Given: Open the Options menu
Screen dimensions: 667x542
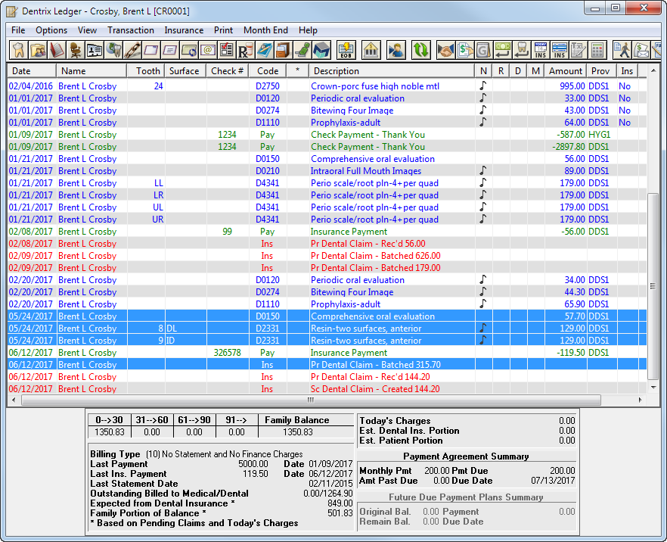Looking at the screenshot, I should point(51,30).
